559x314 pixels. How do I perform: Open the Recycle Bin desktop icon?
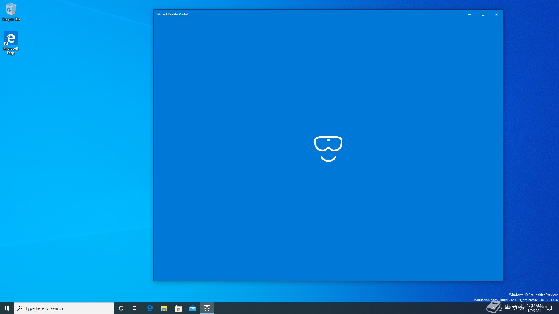point(11,12)
